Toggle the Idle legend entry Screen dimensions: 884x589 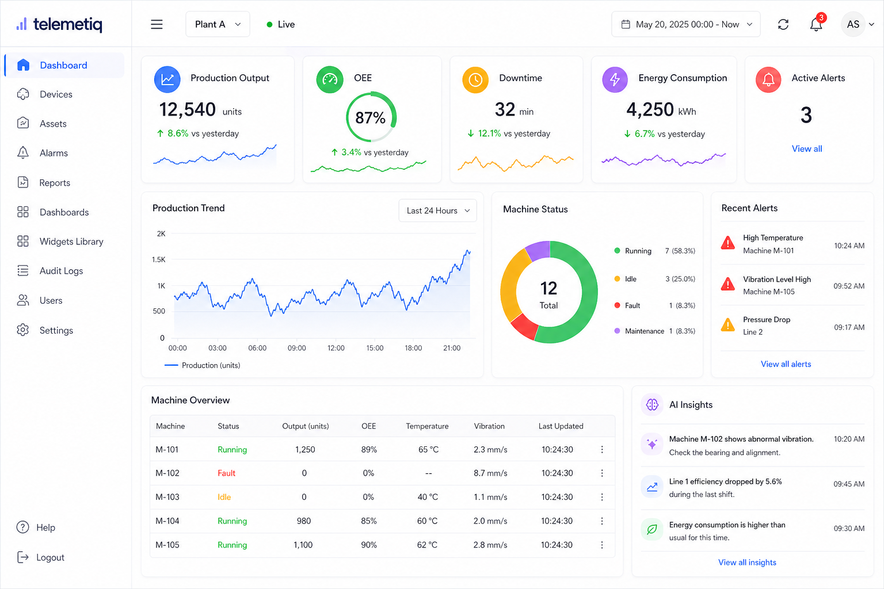point(654,279)
